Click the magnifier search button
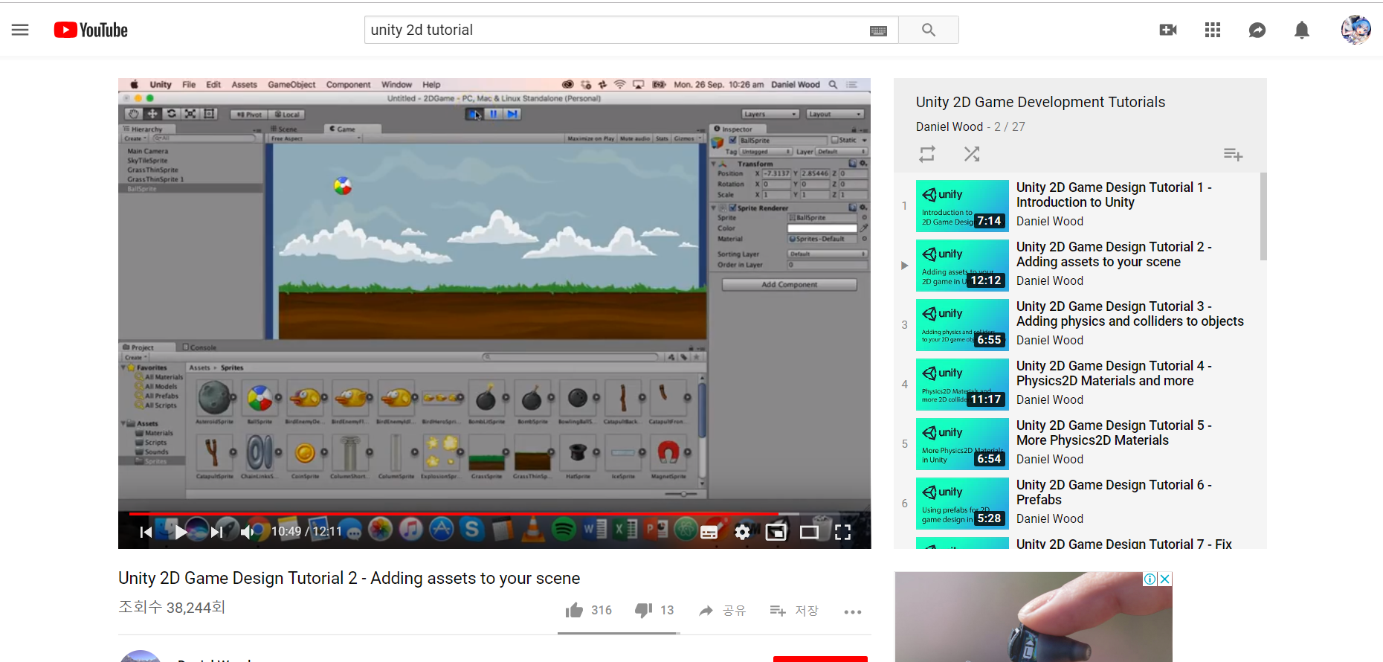 [929, 30]
